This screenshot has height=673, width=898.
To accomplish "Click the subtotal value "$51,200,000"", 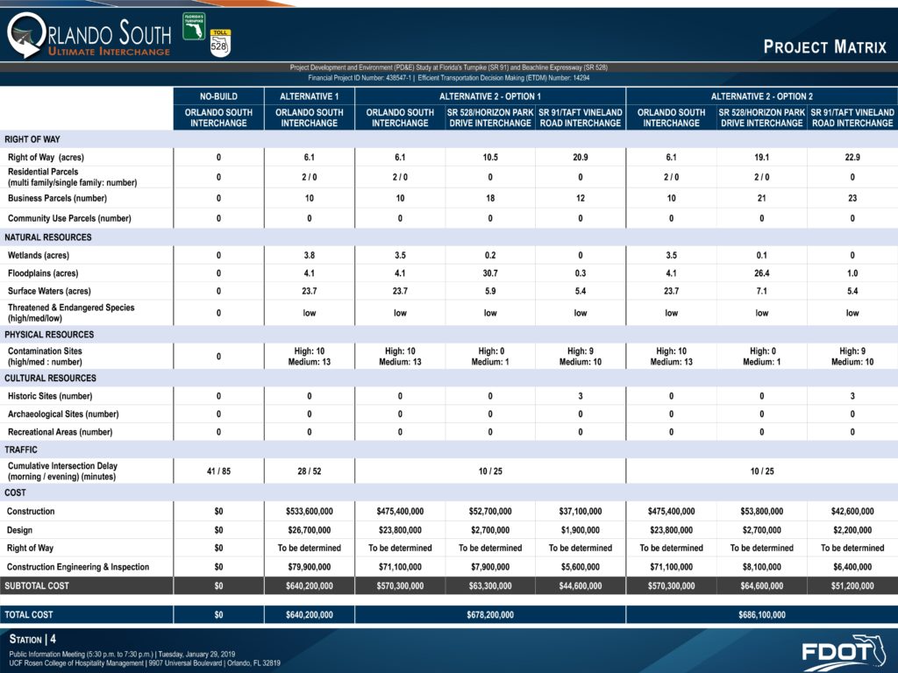I will click(852, 585).
